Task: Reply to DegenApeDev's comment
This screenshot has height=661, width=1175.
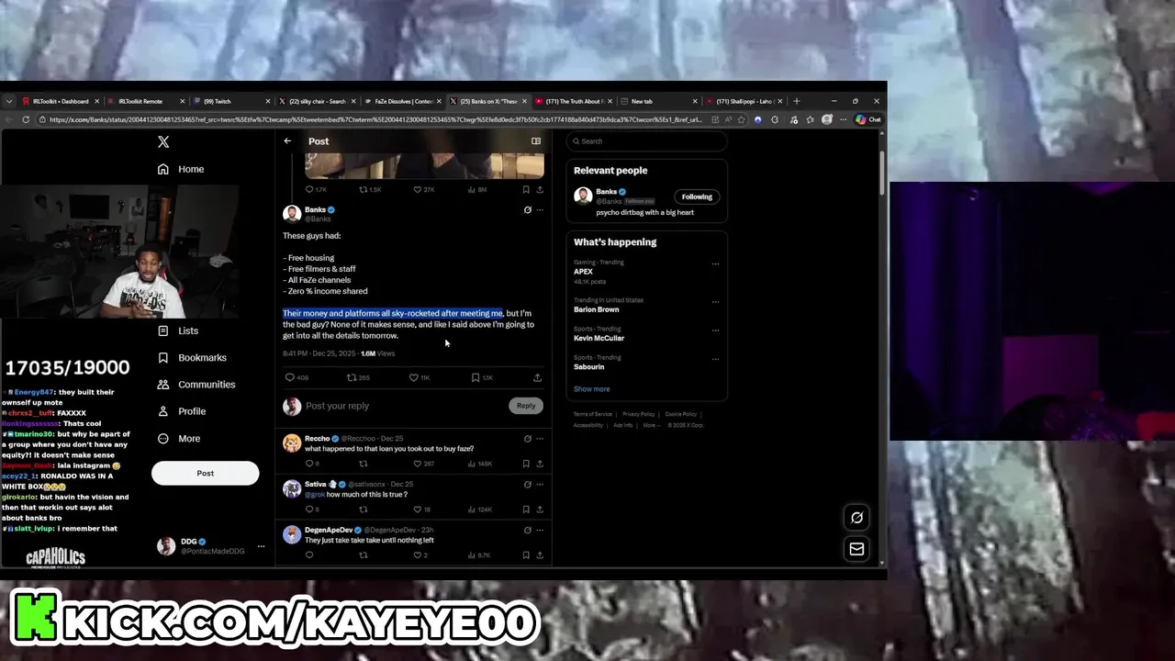Action: 309,555
